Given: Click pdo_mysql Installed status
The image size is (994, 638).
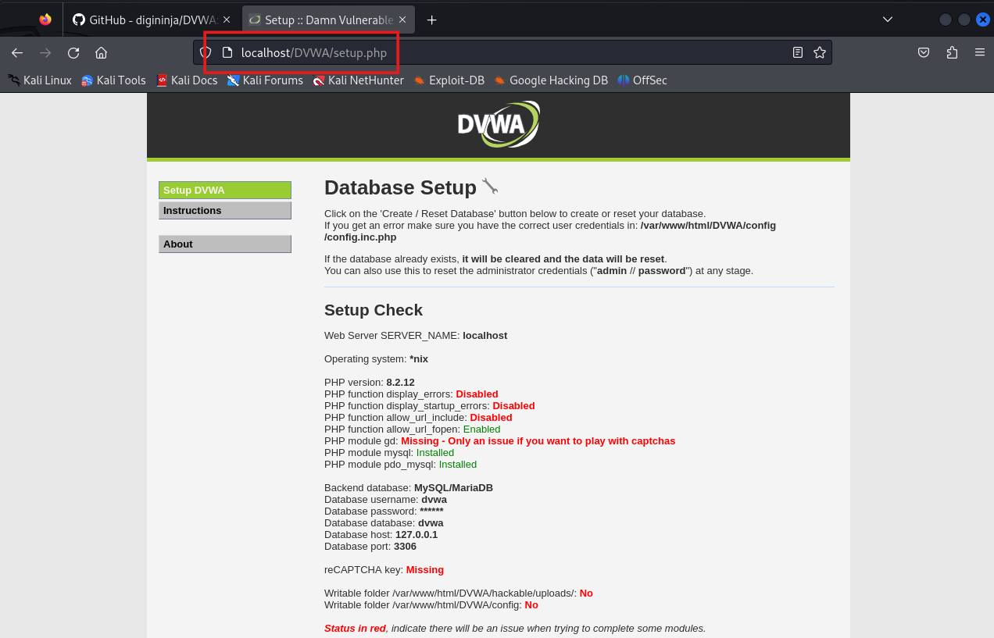Looking at the screenshot, I should click(x=458, y=465).
